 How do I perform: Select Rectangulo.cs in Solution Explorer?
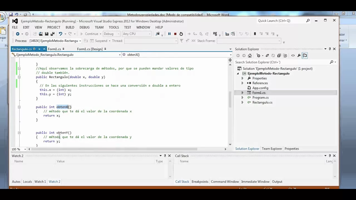click(262, 102)
